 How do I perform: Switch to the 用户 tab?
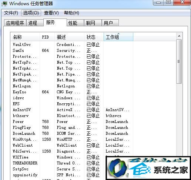pyautogui.click(x=110, y=23)
